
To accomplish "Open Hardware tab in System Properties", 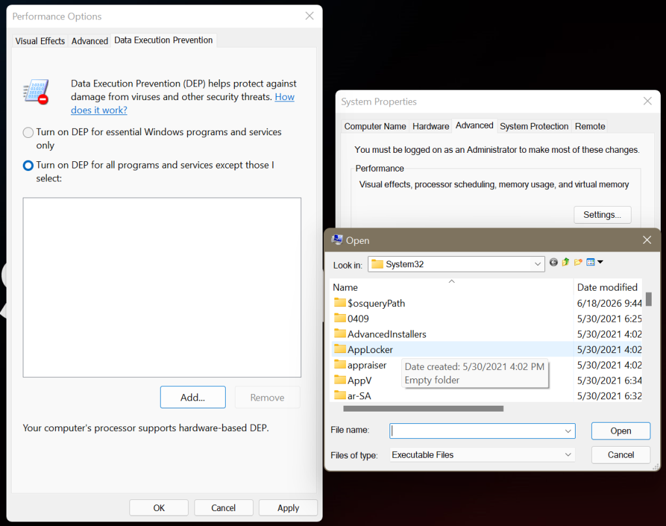I will 431,127.
